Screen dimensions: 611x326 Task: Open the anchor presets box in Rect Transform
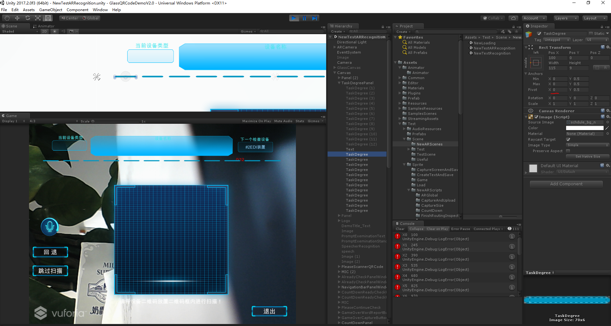(x=536, y=63)
